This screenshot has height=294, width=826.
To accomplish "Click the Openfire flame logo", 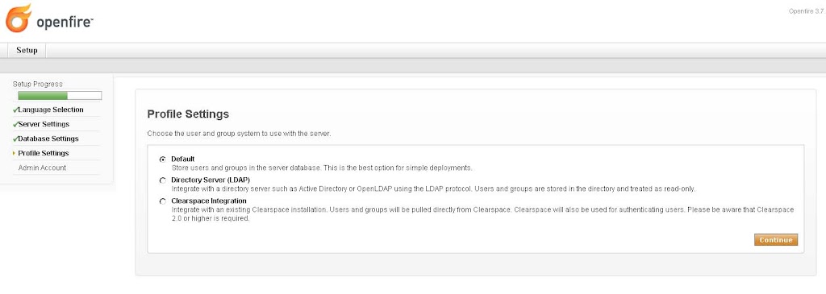I will [x=19, y=19].
